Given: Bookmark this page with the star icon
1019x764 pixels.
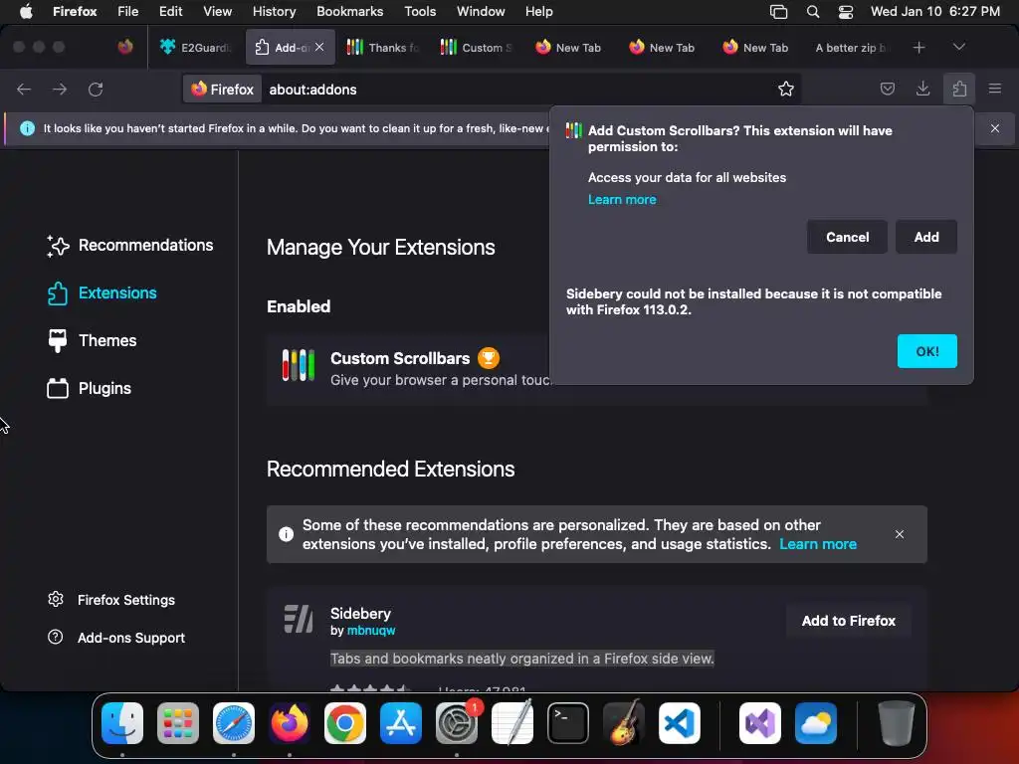Looking at the screenshot, I should tap(786, 89).
